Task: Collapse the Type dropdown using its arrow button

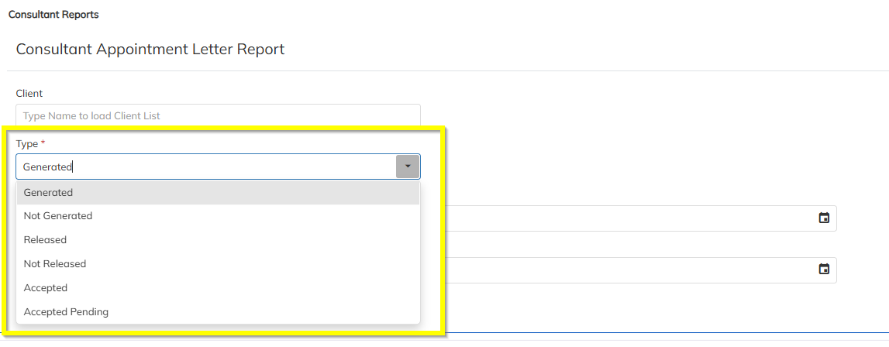Action: tap(408, 167)
